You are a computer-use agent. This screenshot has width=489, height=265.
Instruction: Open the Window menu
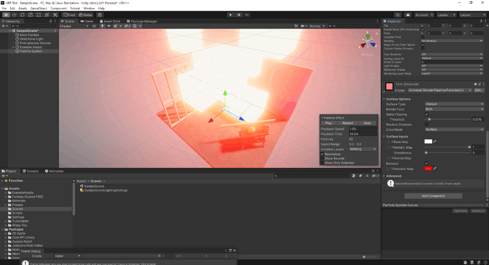click(x=89, y=8)
